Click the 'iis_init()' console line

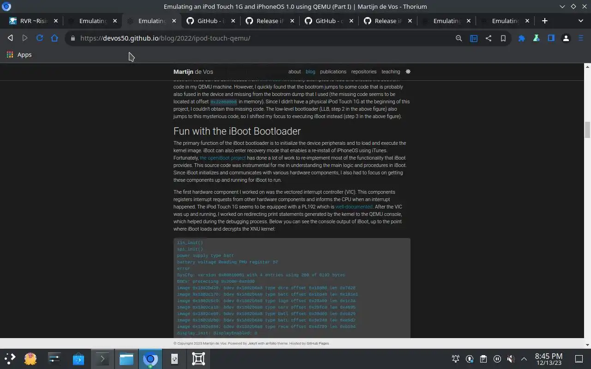tap(190, 243)
